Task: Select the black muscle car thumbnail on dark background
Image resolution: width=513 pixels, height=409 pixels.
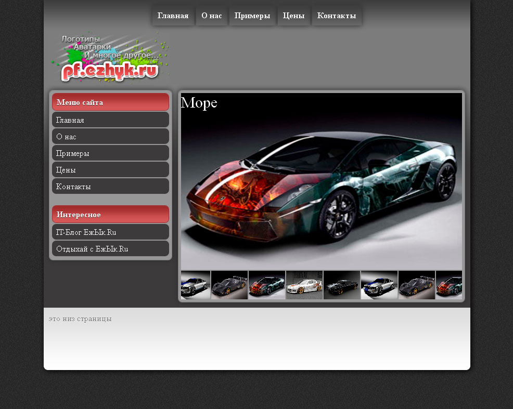Action: tap(341, 285)
